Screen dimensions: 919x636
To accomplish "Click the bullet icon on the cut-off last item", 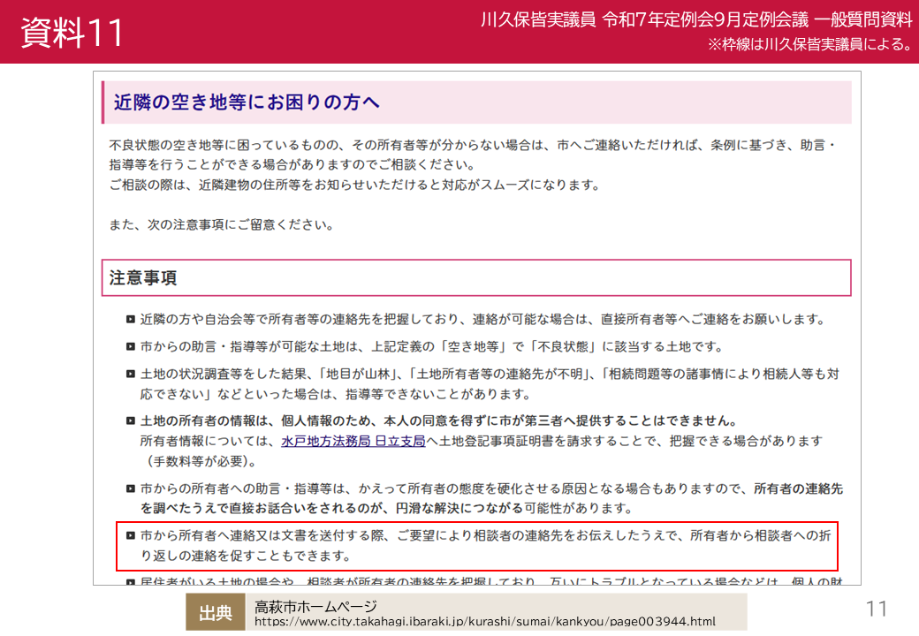I will tap(131, 582).
